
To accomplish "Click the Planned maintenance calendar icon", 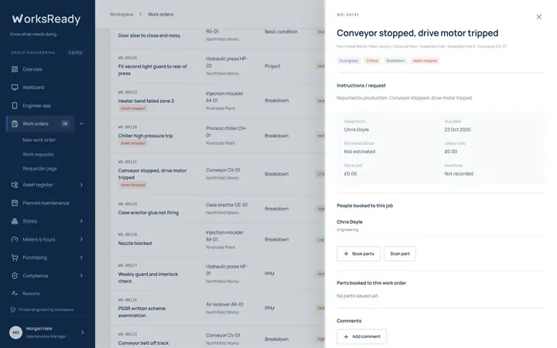I will (15, 203).
